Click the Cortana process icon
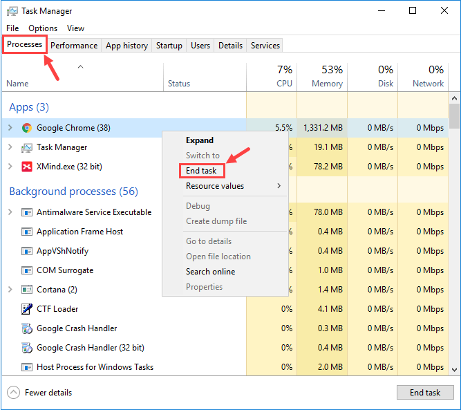The width and height of the screenshot is (461, 410). click(x=27, y=290)
